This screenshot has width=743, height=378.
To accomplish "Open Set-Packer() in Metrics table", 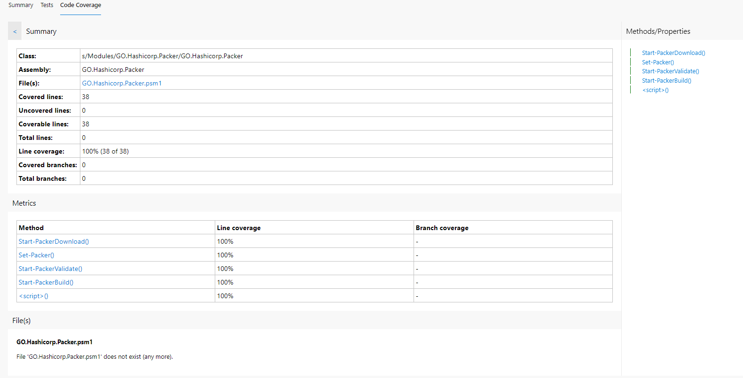I will 36,255.
